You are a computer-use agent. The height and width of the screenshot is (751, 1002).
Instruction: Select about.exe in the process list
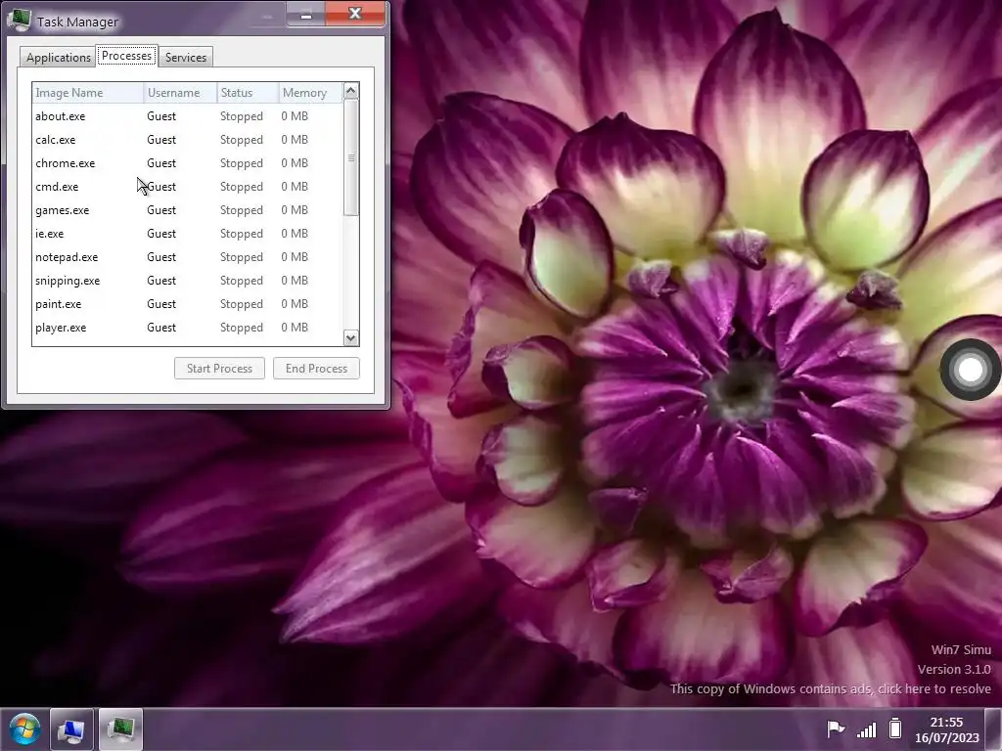pos(187,116)
